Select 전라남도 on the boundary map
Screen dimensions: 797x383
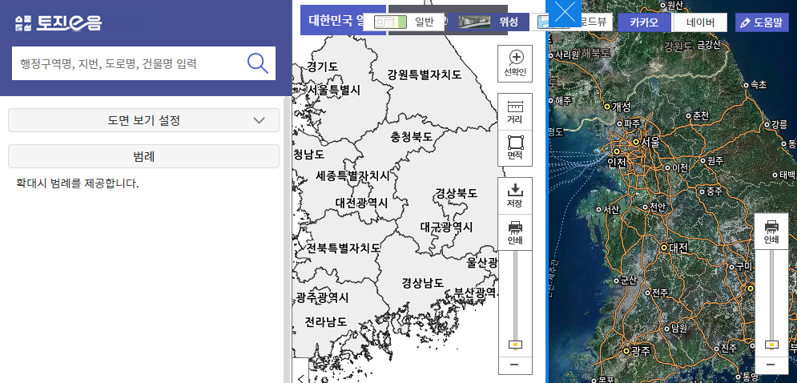(x=326, y=322)
